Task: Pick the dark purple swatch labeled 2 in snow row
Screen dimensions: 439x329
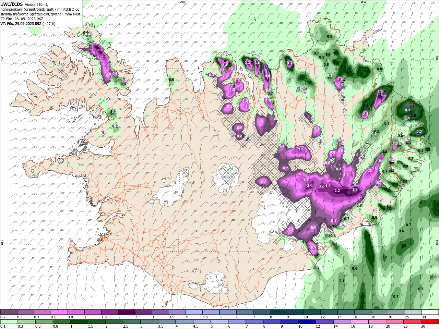Action: click(127, 312)
